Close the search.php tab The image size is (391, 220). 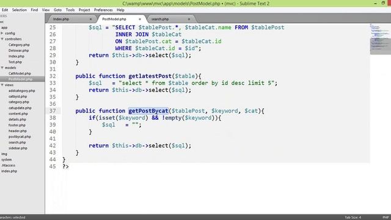point(189,19)
